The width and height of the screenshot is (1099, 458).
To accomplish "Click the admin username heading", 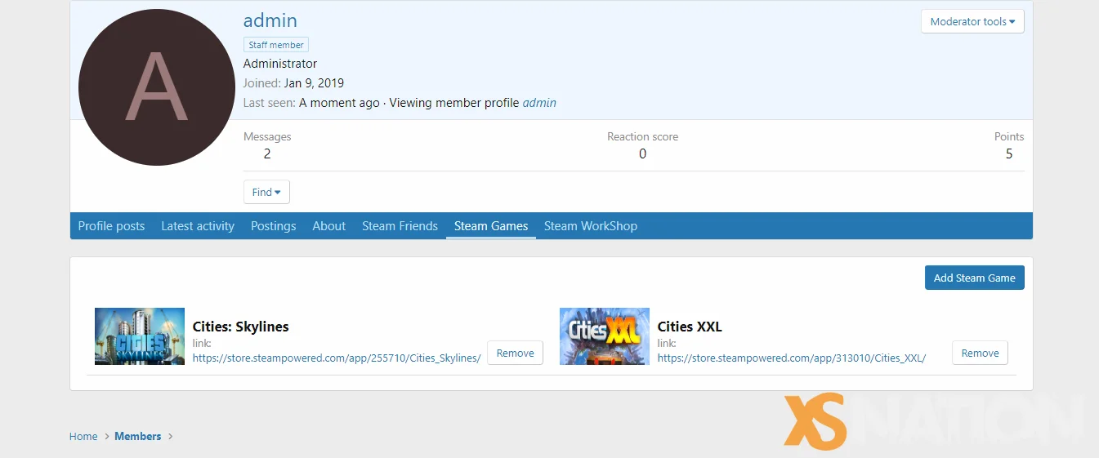I will pos(270,20).
